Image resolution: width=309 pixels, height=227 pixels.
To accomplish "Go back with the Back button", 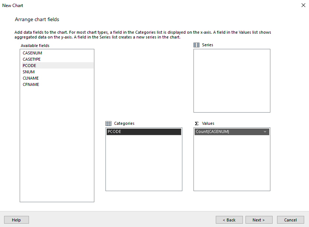I will (x=229, y=220).
